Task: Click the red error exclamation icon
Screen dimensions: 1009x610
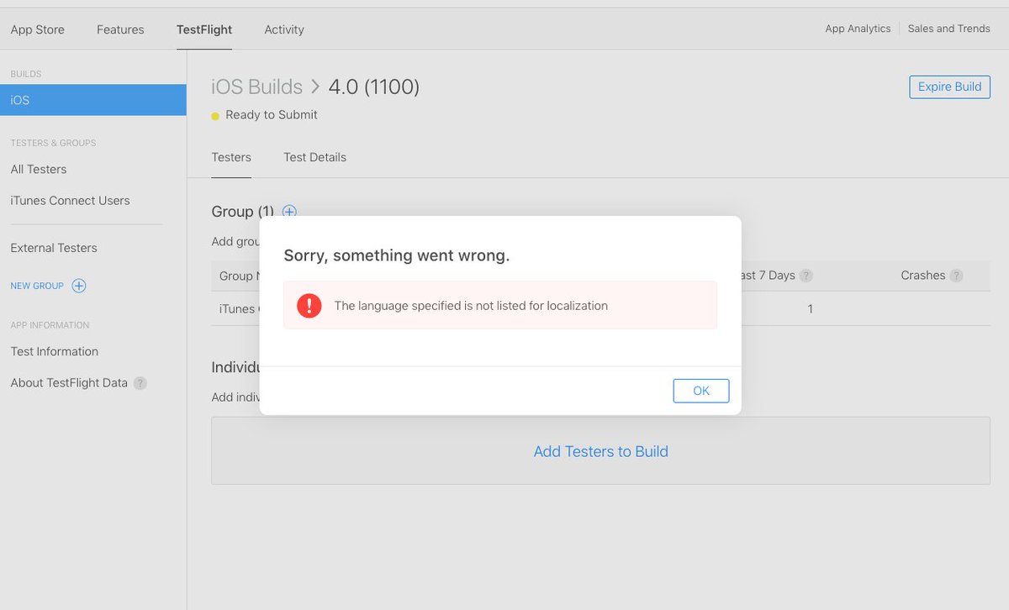Action: click(309, 305)
